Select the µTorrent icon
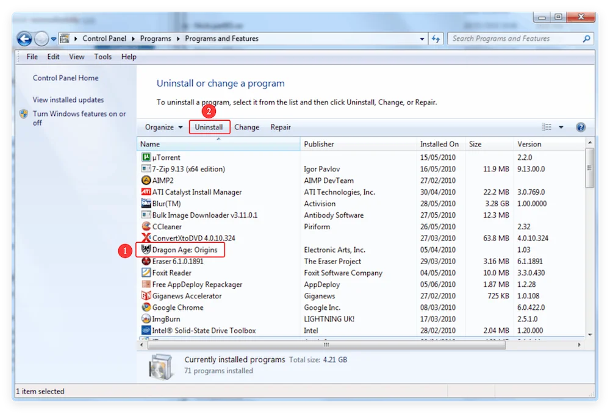Image resolution: width=610 pixels, height=413 pixels. tap(146, 157)
